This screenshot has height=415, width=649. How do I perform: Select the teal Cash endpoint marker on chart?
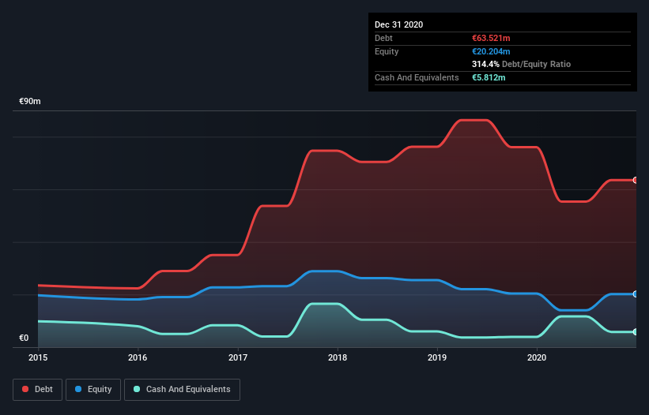coord(636,331)
